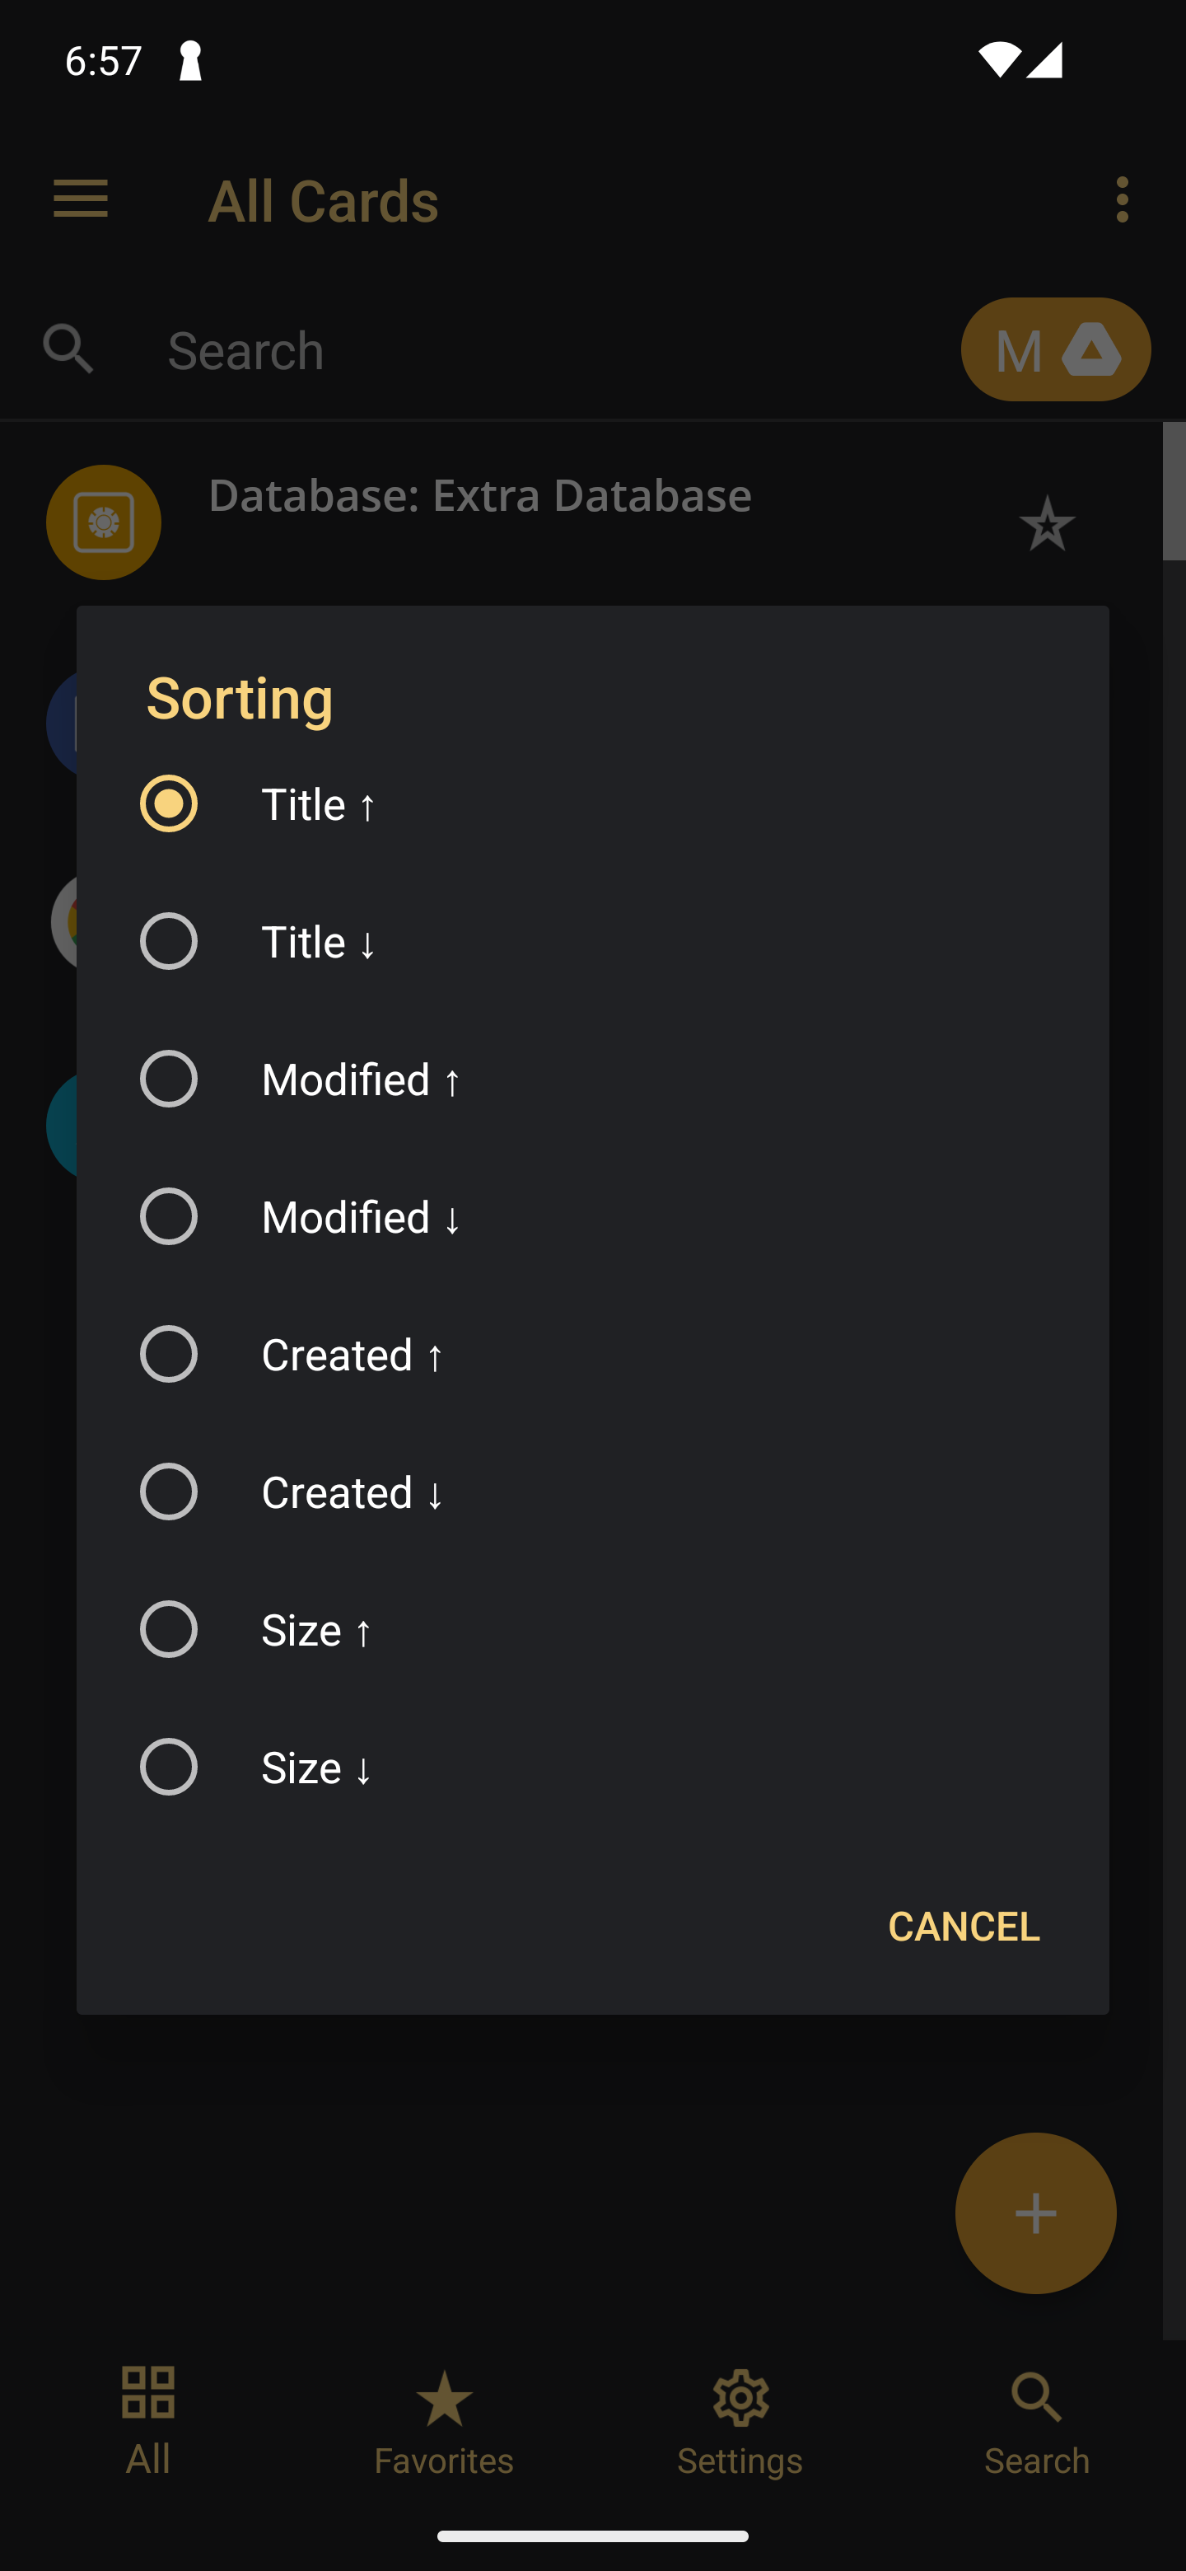This screenshot has height=2571, width=1186.
Task: Open the Extra Database safe icon
Action: click(104, 522)
